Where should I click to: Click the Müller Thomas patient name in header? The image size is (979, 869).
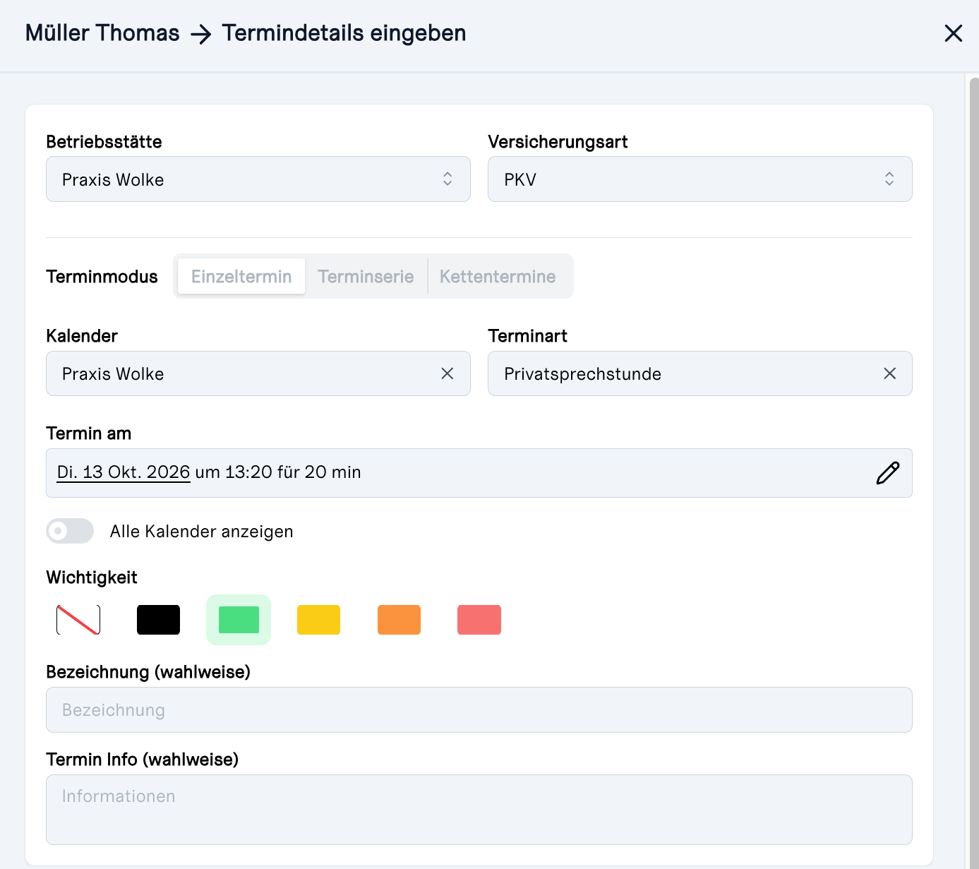tap(102, 33)
